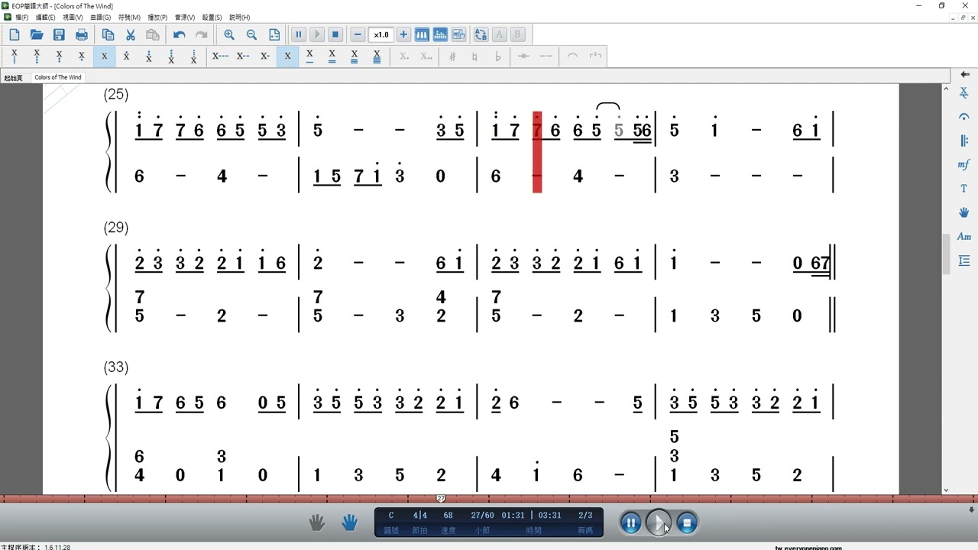Open the 設置(S) settings menu
Image resolution: width=978 pixels, height=550 pixels.
tap(212, 17)
